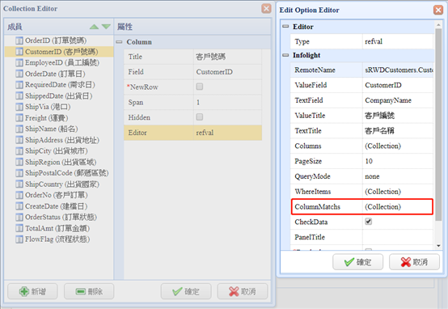
Task: Click 新增 add button
Action: pyautogui.click(x=32, y=291)
